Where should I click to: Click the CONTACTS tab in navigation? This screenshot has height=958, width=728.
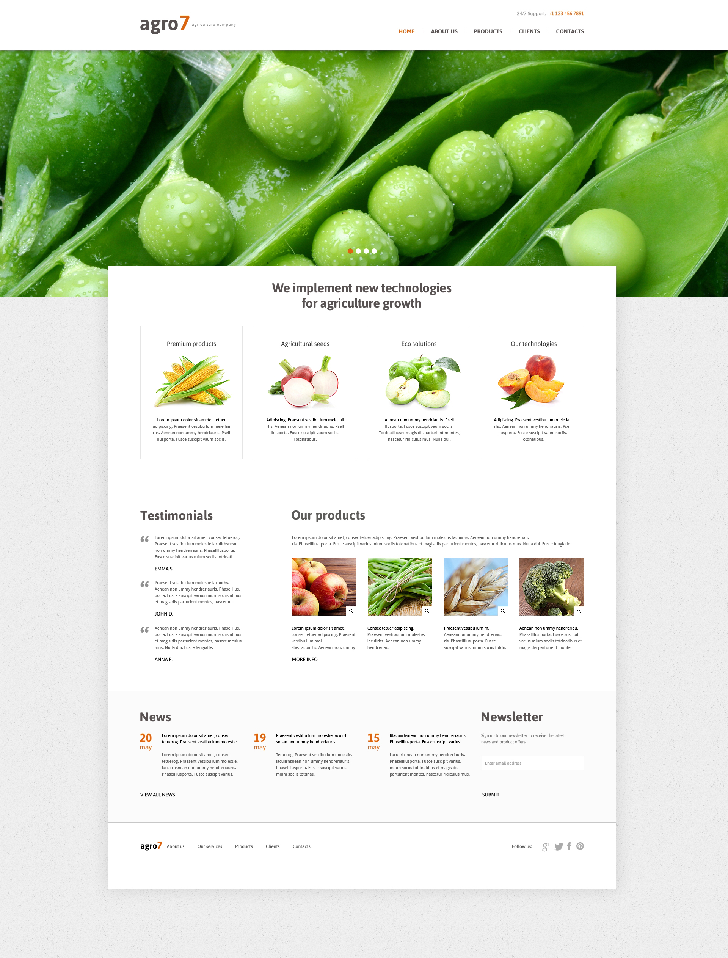570,31
